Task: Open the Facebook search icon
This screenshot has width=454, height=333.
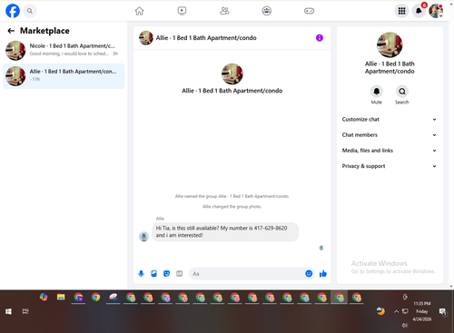Action: pos(29,11)
